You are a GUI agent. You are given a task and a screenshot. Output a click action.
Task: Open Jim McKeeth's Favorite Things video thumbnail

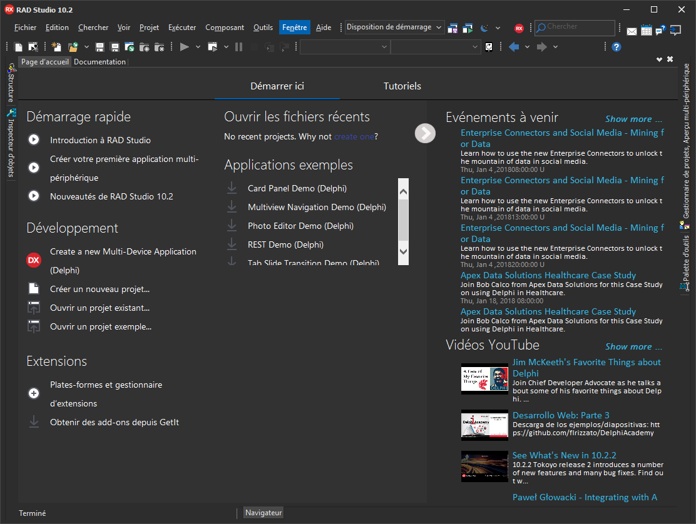[x=484, y=378]
